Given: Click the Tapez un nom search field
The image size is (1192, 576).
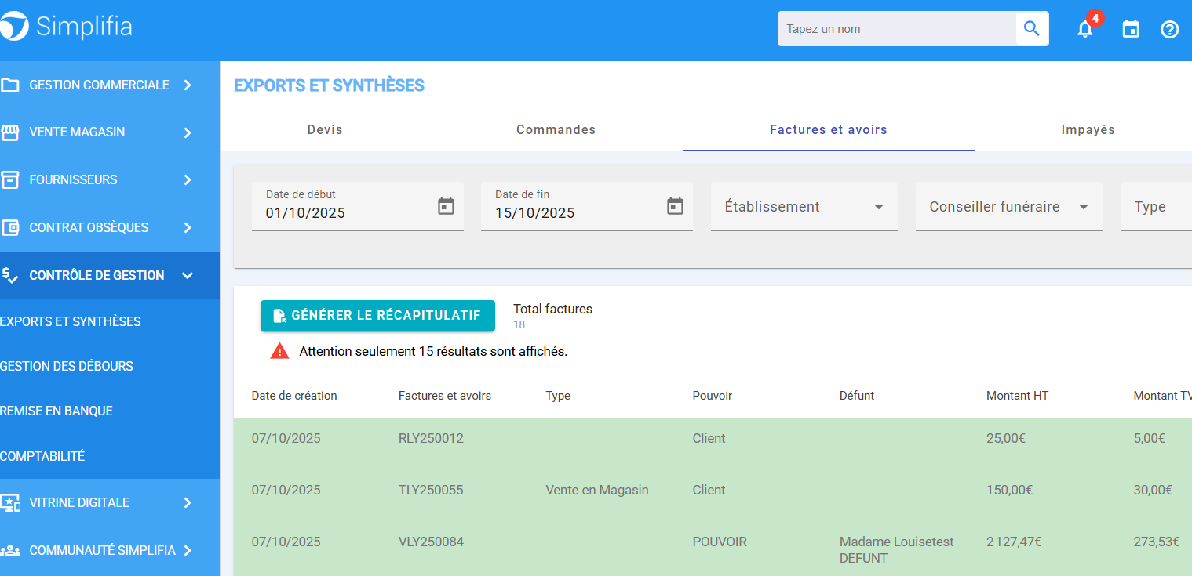Looking at the screenshot, I should (x=897, y=29).
